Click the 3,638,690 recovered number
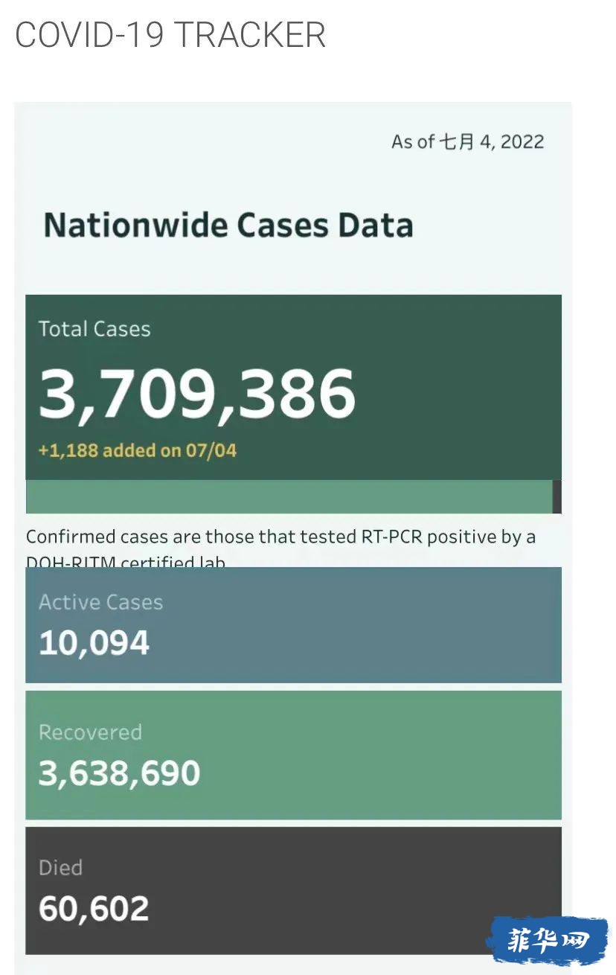Image resolution: width=616 pixels, height=975 pixels. coord(119,773)
